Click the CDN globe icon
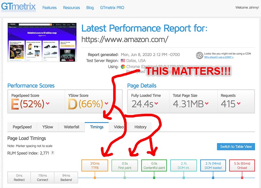Screen dimensions: 261x188 pos(200,55)
